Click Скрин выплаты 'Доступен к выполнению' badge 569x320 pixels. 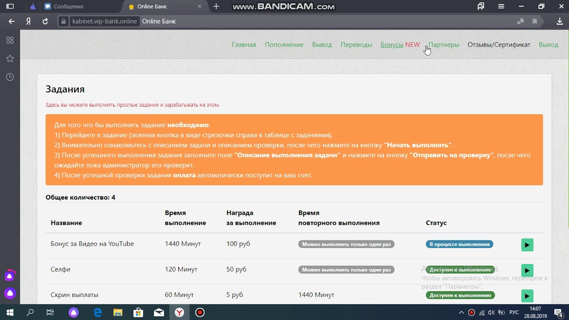point(460,295)
